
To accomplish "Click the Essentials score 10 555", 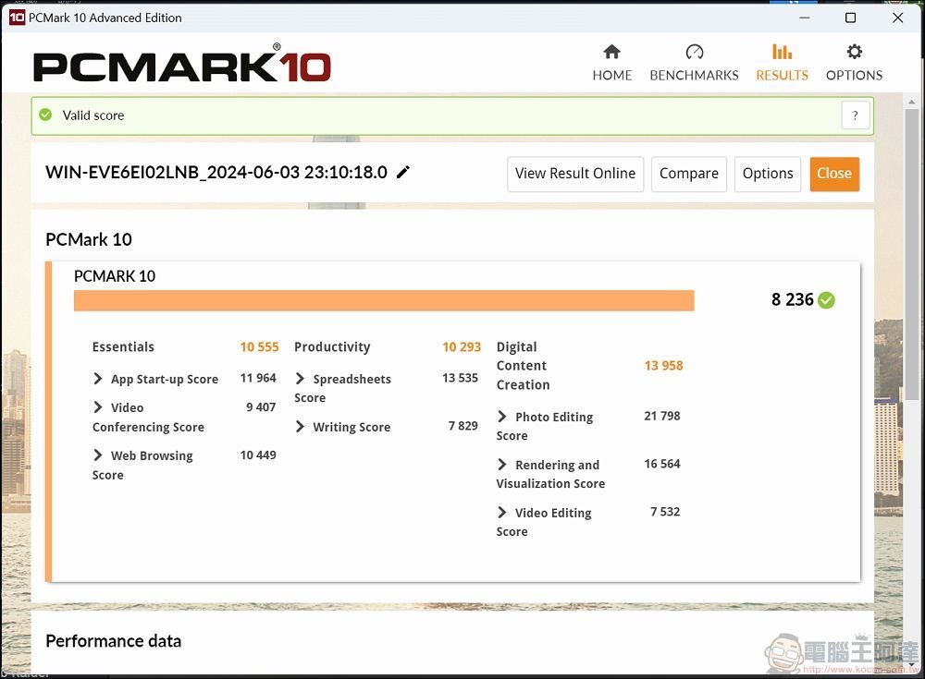I will (x=259, y=347).
